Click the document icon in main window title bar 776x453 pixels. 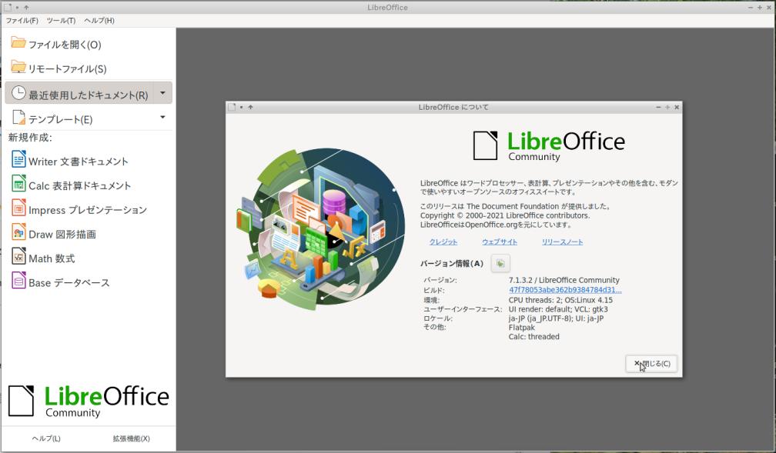(8, 8)
